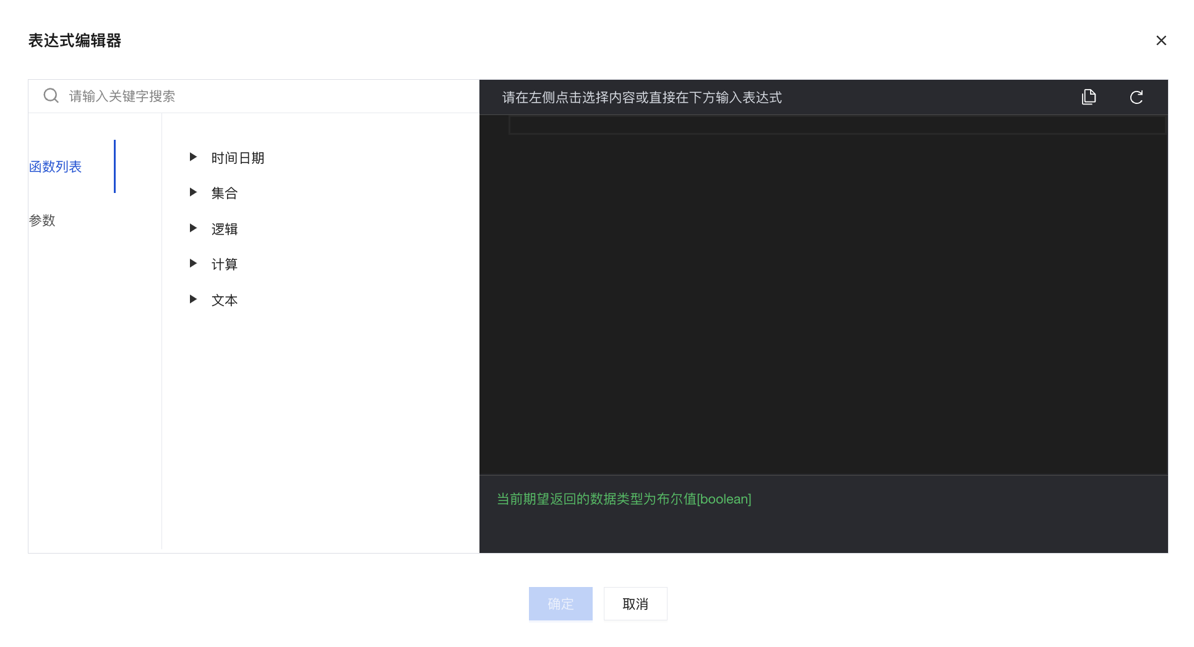Click the 表达式编辑器 dialog title
The width and height of the screenshot is (1194, 647).
(75, 40)
